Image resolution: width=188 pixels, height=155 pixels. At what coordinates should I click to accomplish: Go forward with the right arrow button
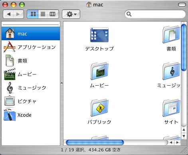tap(18, 14)
